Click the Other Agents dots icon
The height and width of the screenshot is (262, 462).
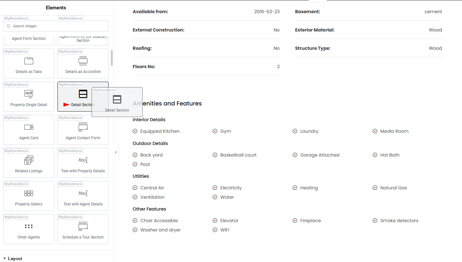[29, 226]
